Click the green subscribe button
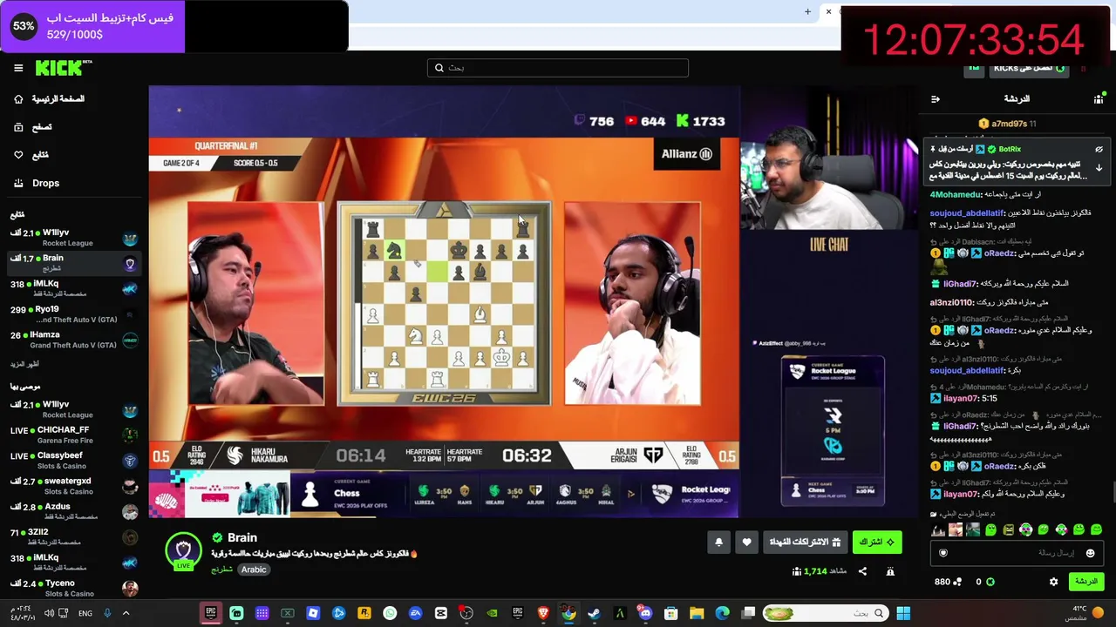Viewport: 1116px width, 627px height. [x=876, y=543]
